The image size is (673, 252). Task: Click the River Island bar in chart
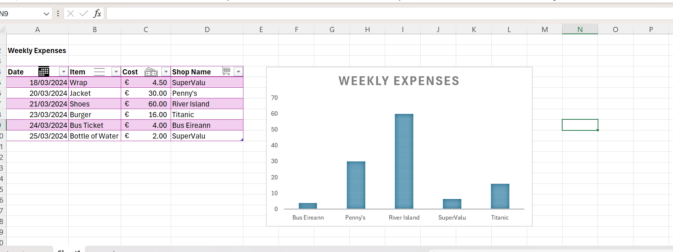point(404,161)
